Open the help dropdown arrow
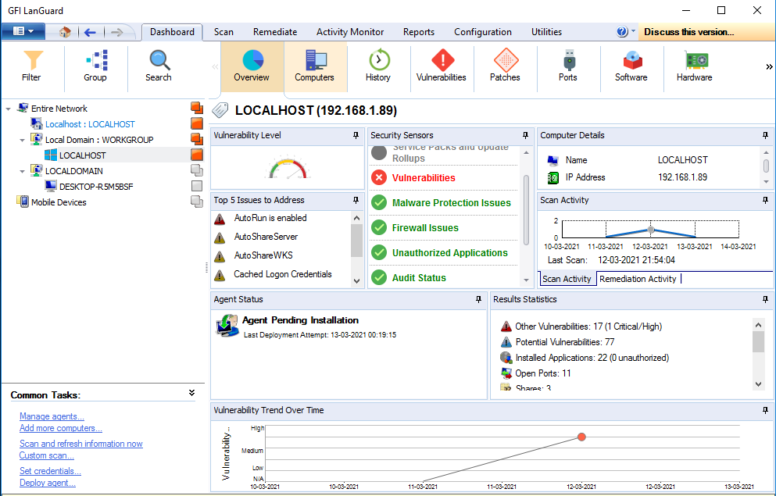 [x=634, y=30]
